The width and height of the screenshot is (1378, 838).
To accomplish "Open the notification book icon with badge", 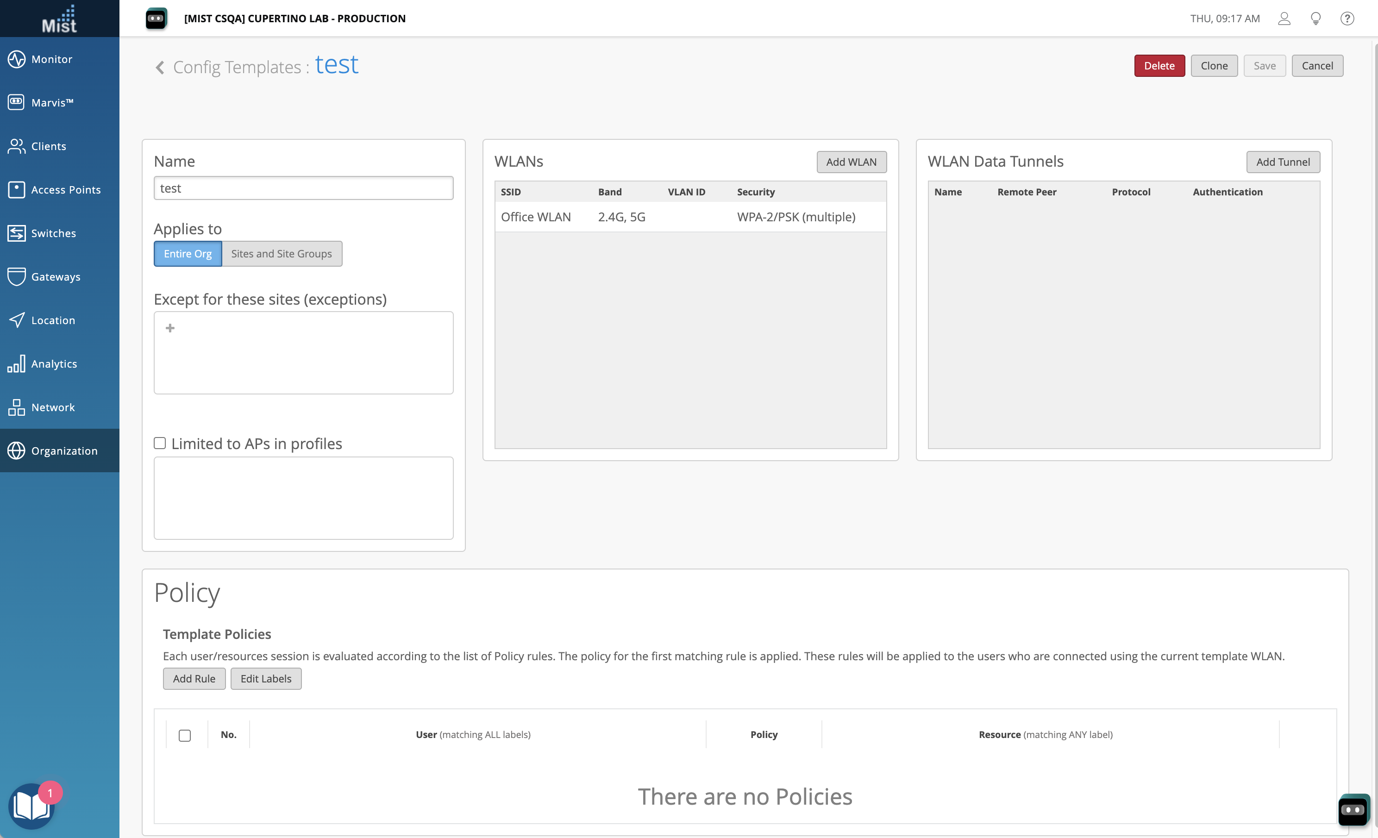I will coord(32,805).
